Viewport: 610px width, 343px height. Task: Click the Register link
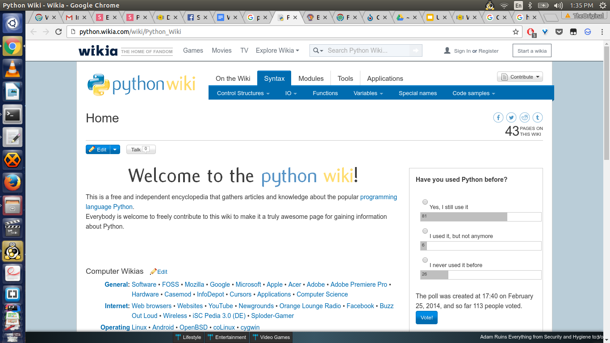click(489, 51)
